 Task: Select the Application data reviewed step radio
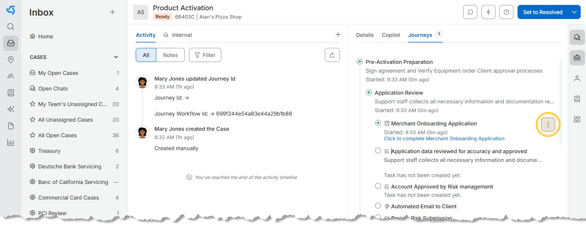(x=378, y=151)
